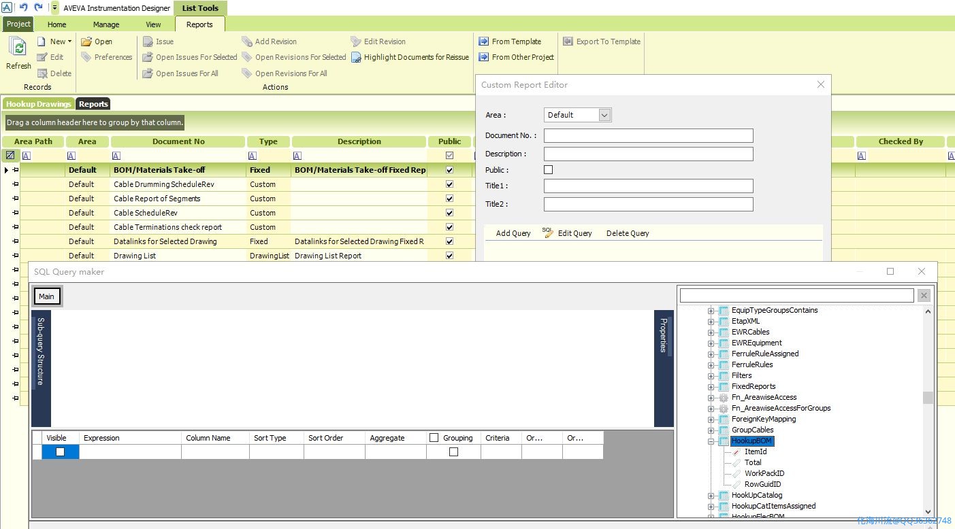955x529 pixels.
Task: Click the Issue action icon
Action: (148, 41)
